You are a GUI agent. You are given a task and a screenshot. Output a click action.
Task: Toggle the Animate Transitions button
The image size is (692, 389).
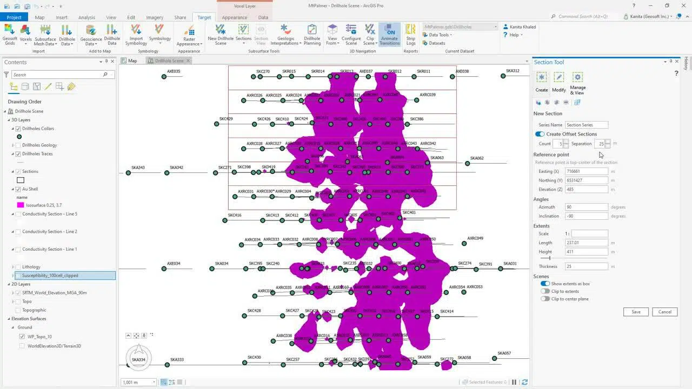click(390, 35)
